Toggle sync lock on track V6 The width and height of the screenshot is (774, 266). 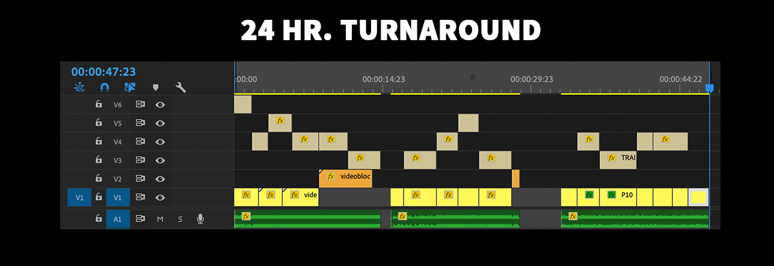pyautogui.click(x=140, y=104)
